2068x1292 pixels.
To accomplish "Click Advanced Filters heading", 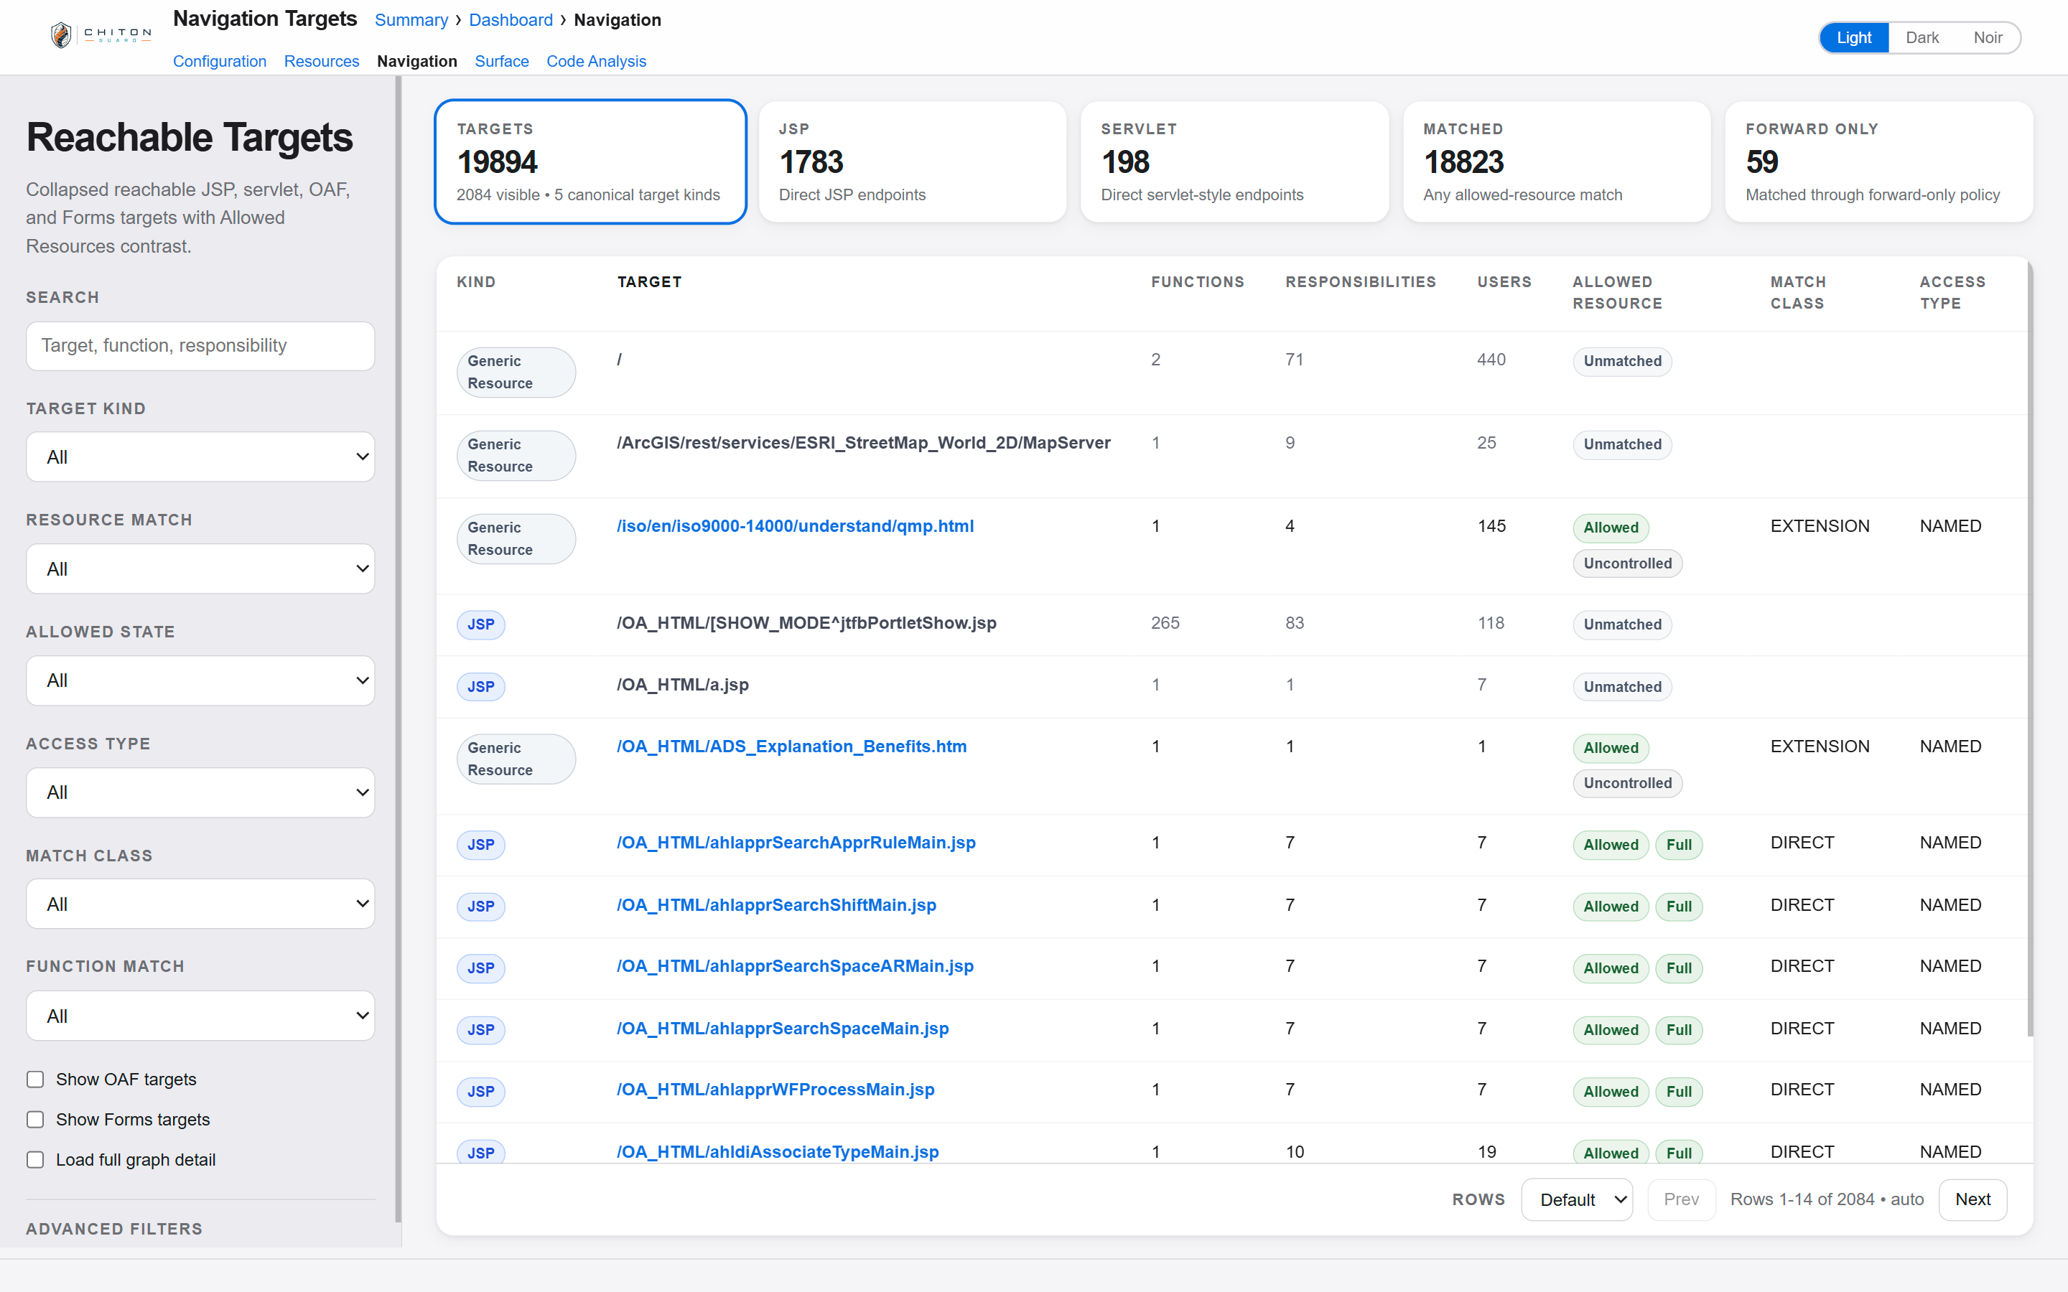I will [x=114, y=1229].
